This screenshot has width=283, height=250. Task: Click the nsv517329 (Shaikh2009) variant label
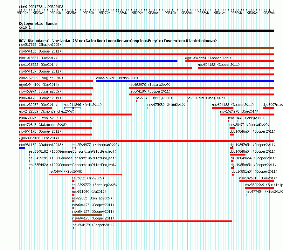point(40,45)
